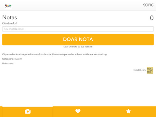The image size is (156, 117).
Task: Click the large notes counter showing 0
Action: pyautogui.click(x=152, y=18)
